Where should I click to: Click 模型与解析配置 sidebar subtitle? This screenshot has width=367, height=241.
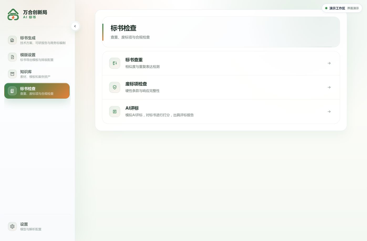31,229
